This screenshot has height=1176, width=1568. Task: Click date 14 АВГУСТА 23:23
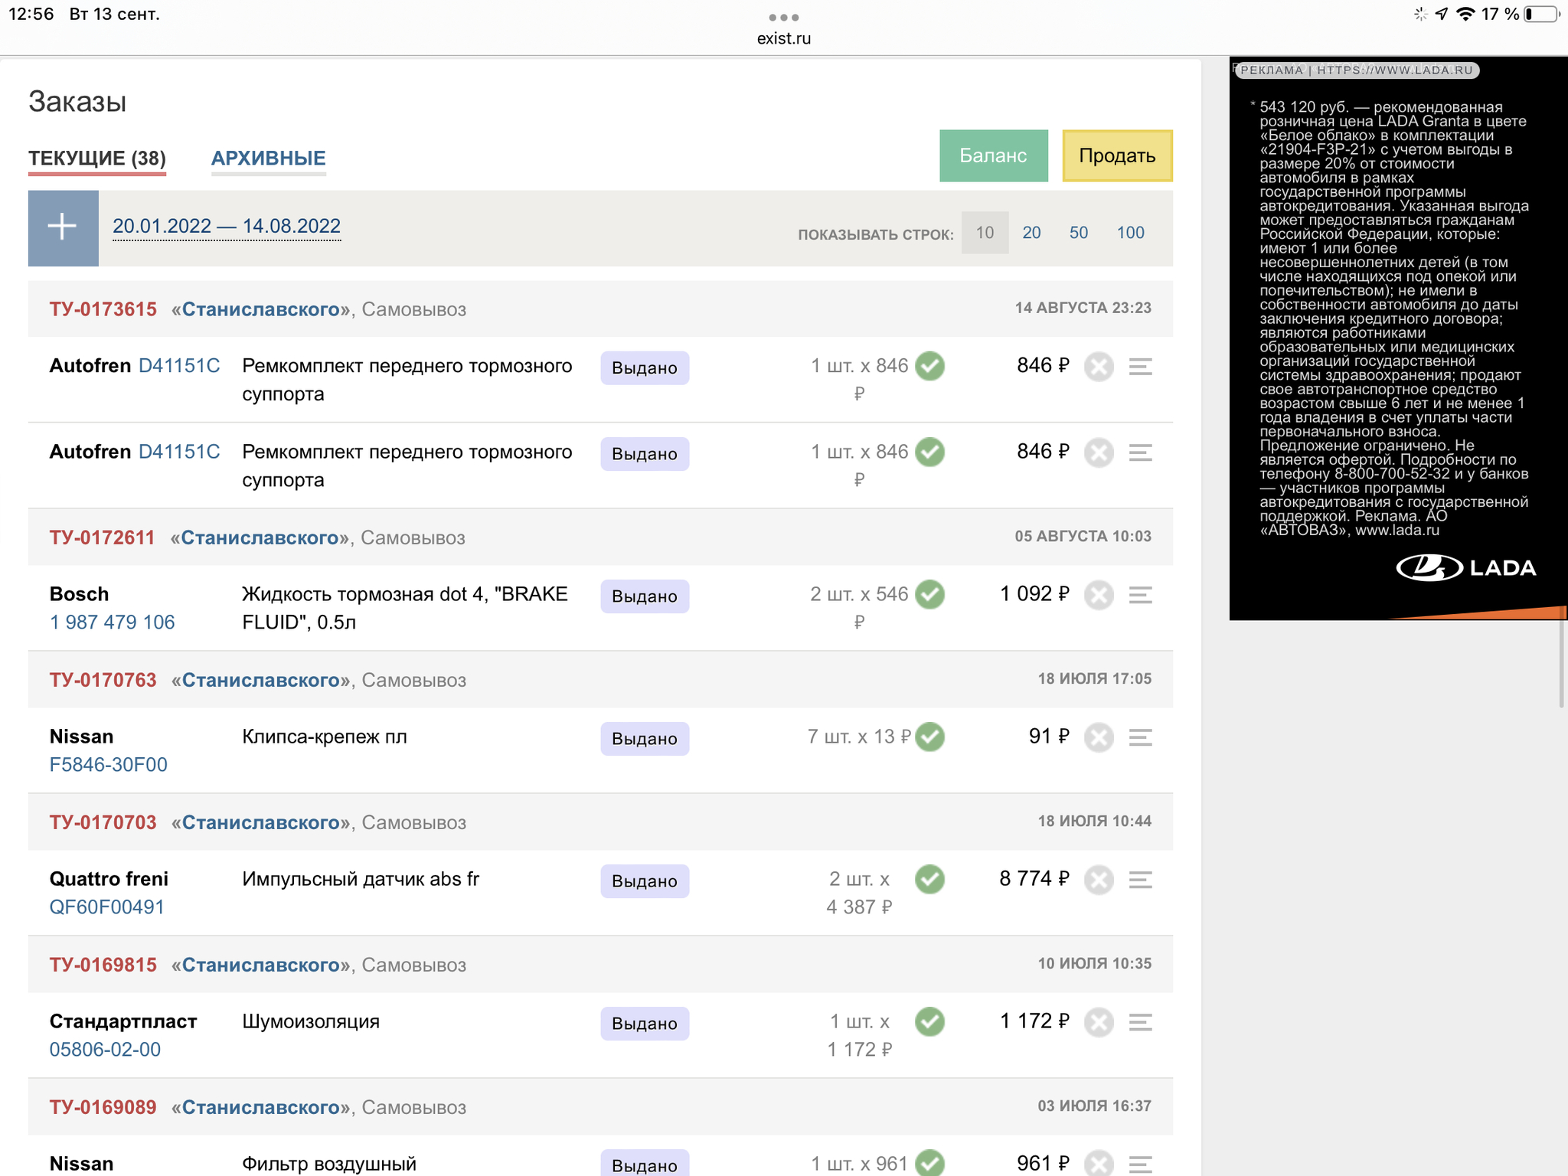tap(1083, 308)
